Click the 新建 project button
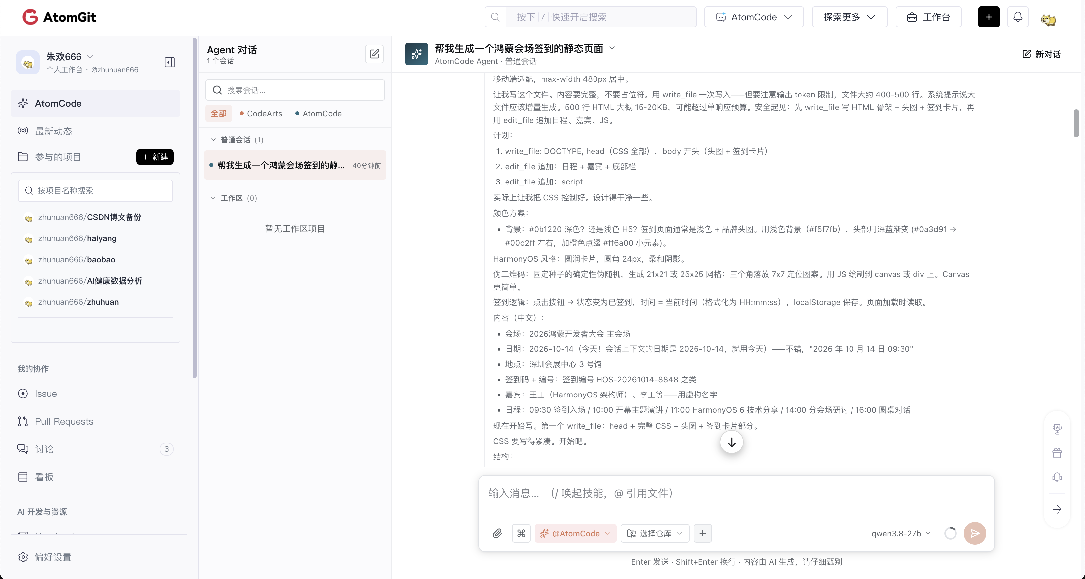Viewport: 1085px width, 579px height. click(x=155, y=157)
